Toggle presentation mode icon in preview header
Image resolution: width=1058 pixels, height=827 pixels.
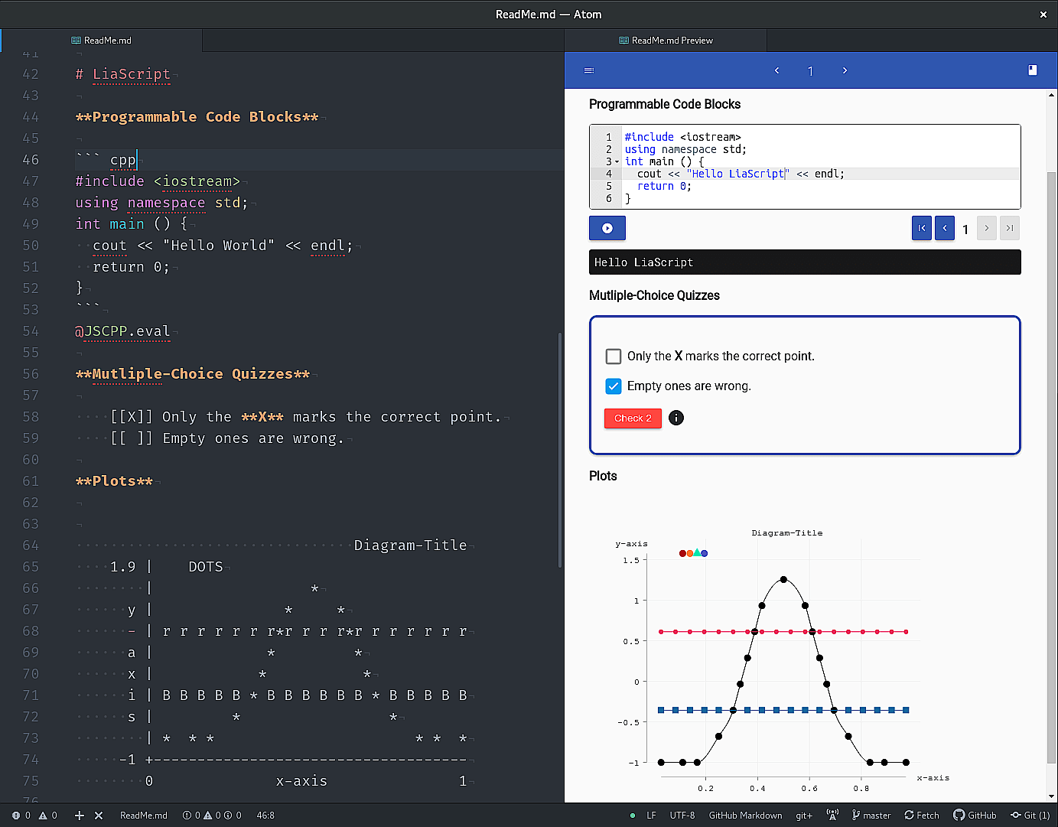point(1033,70)
